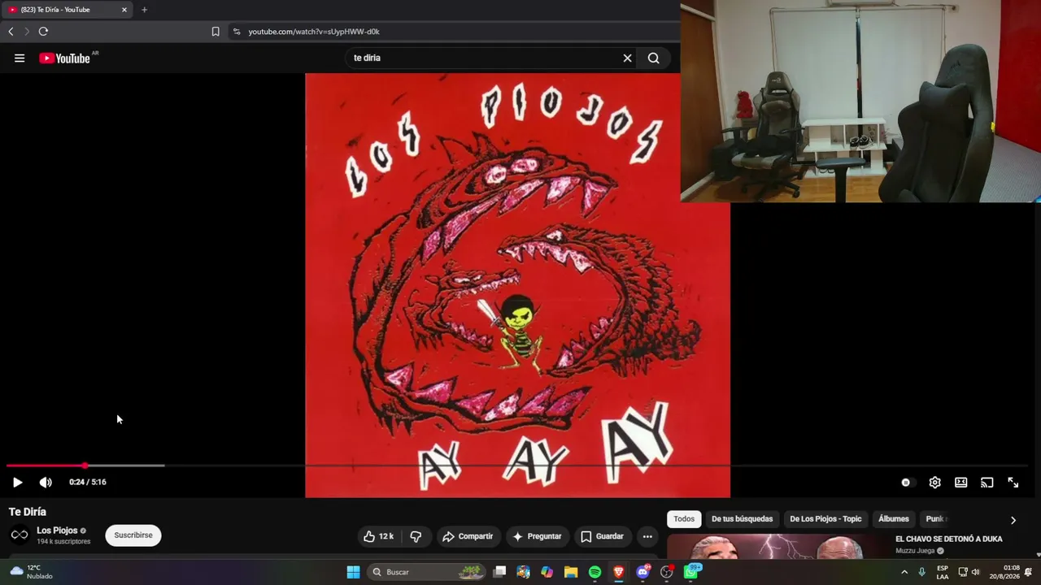Save the video with Guardar
This screenshot has height=585, width=1041.
[602, 536]
